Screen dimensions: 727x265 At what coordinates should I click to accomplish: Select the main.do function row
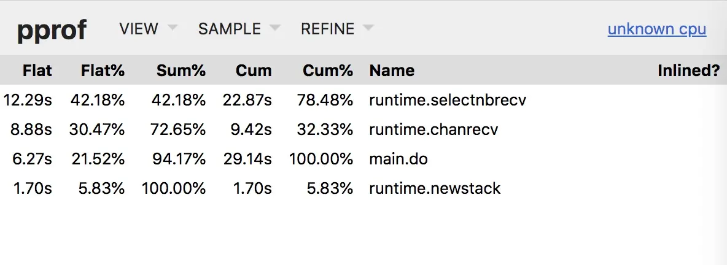[x=363, y=159]
